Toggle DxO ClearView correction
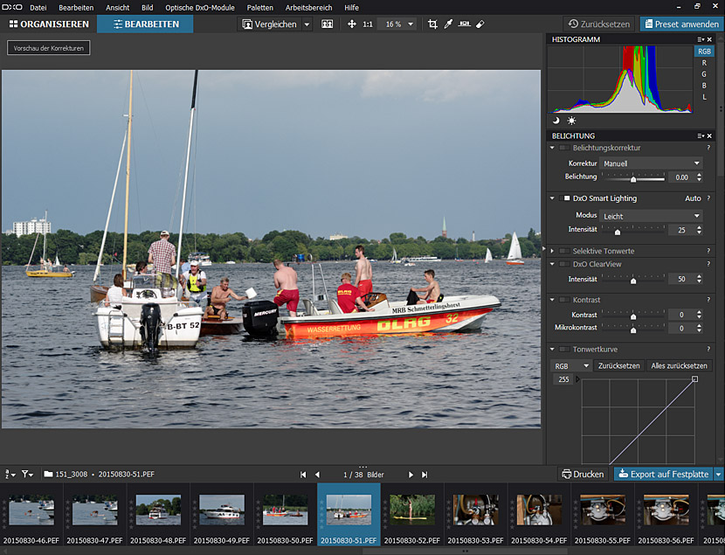The height and width of the screenshot is (555, 725). click(566, 264)
